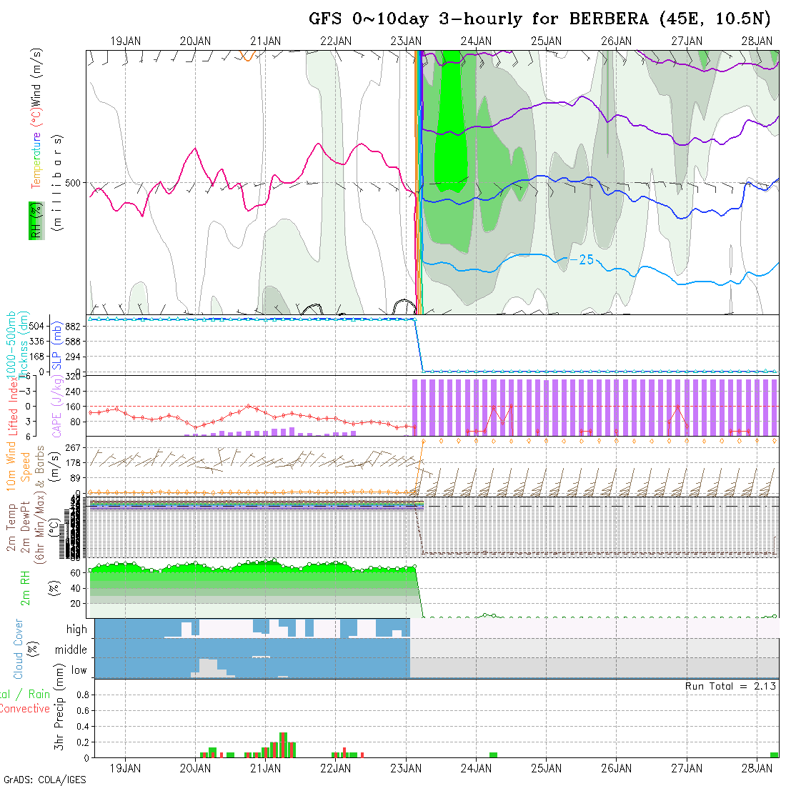Select the 'high' cloud cover row label
The height and width of the screenshot is (786, 786).
76,630
